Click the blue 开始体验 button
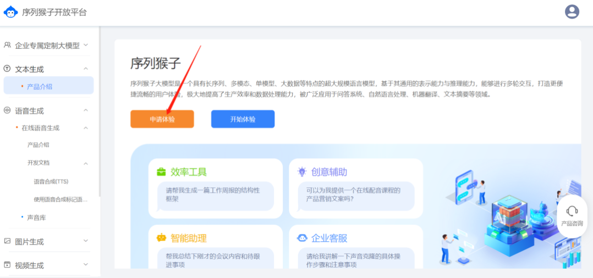 coord(243,119)
